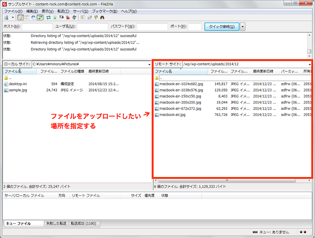Click the remote list horizontal scrollbar
The image size is (315, 238).
[x=227, y=180]
